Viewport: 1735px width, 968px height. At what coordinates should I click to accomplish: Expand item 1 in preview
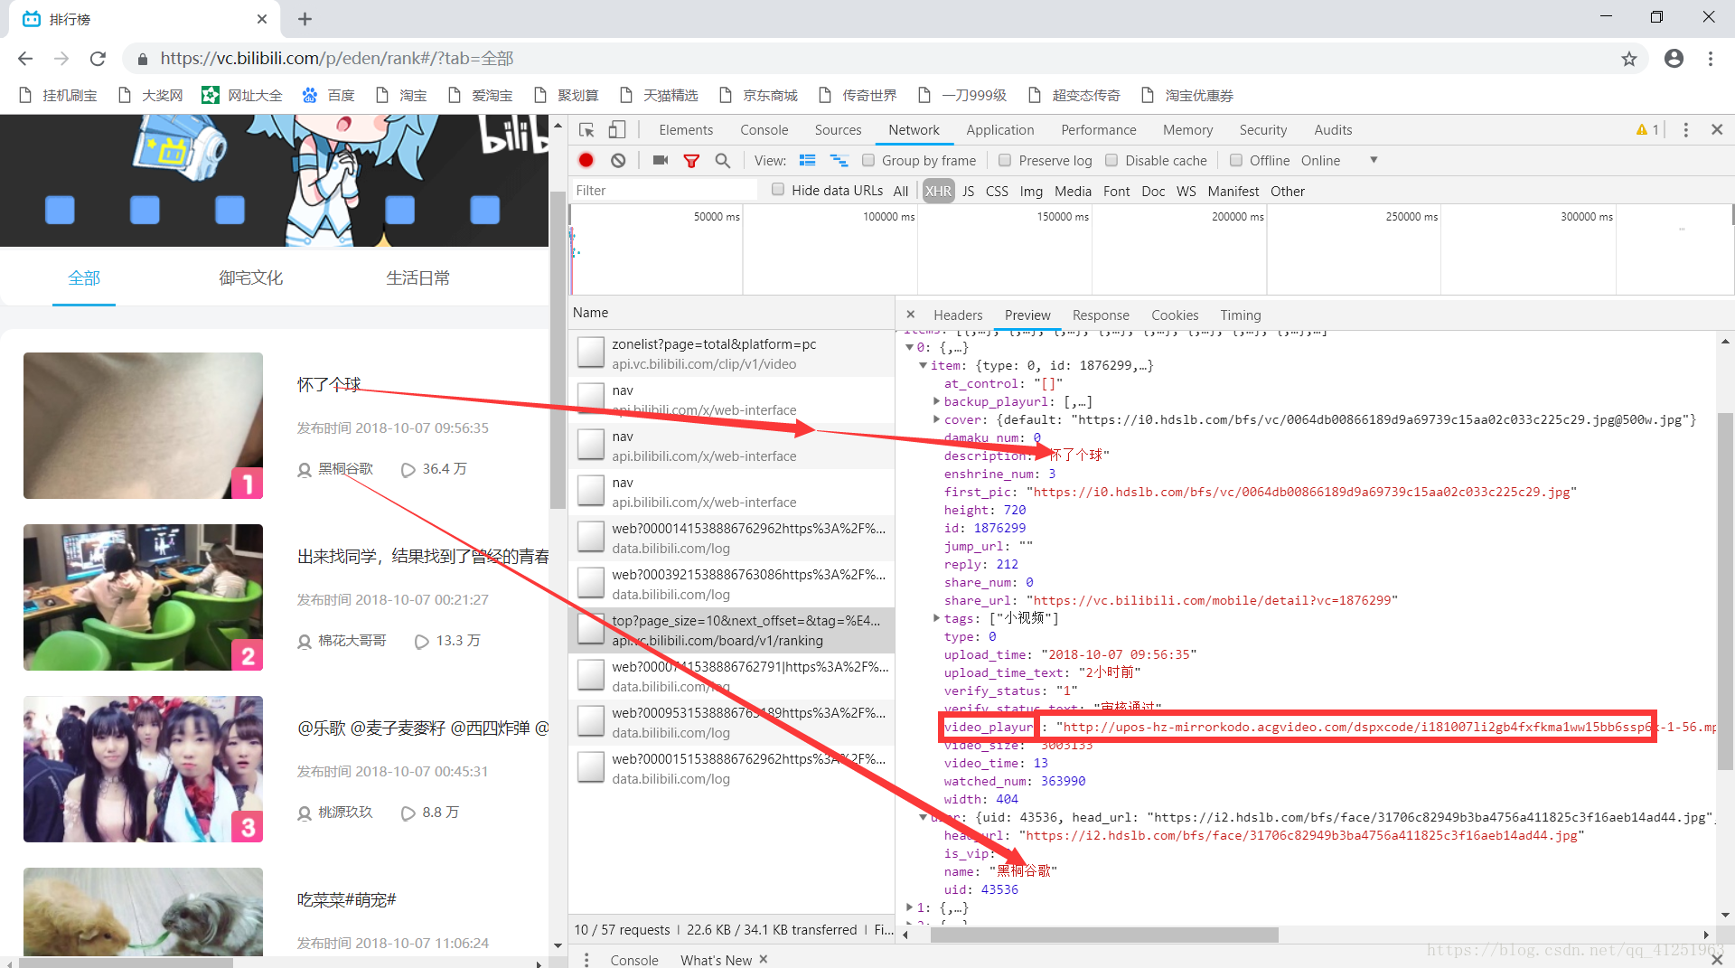coord(909,907)
